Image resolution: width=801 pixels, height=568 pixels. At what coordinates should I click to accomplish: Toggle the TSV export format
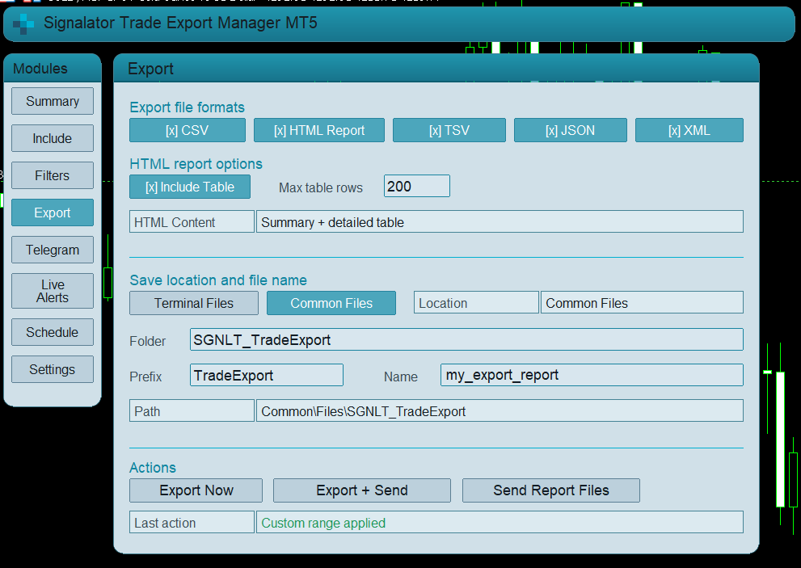point(449,130)
